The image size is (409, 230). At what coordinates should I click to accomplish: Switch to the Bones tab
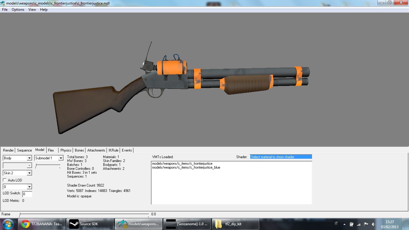[79, 150]
